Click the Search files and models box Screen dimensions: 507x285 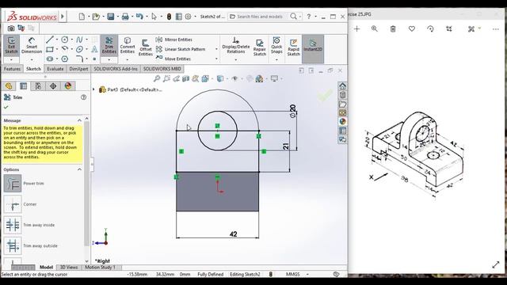point(259,16)
